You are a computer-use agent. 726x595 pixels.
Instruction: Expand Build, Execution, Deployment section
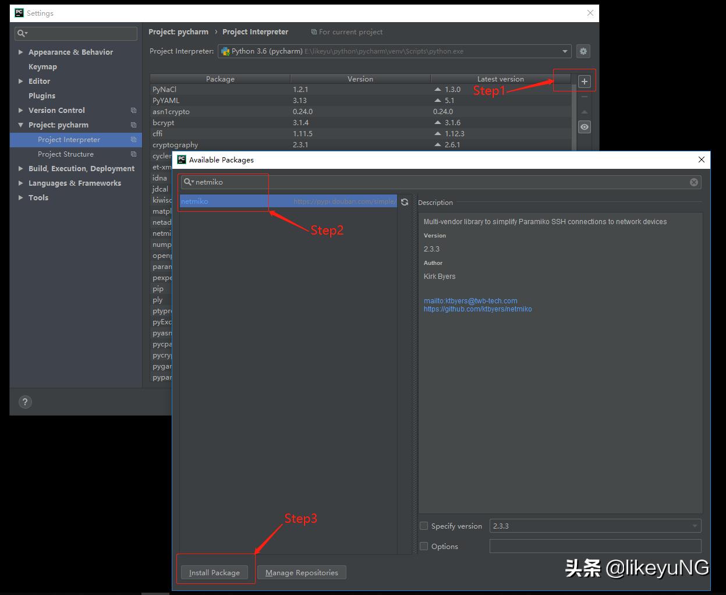point(21,168)
